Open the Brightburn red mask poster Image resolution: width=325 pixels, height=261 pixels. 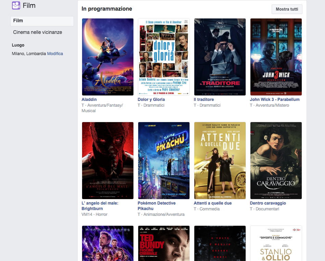pos(107,160)
